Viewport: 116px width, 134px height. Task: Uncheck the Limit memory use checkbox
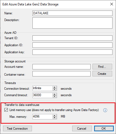click(x=6, y=110)
